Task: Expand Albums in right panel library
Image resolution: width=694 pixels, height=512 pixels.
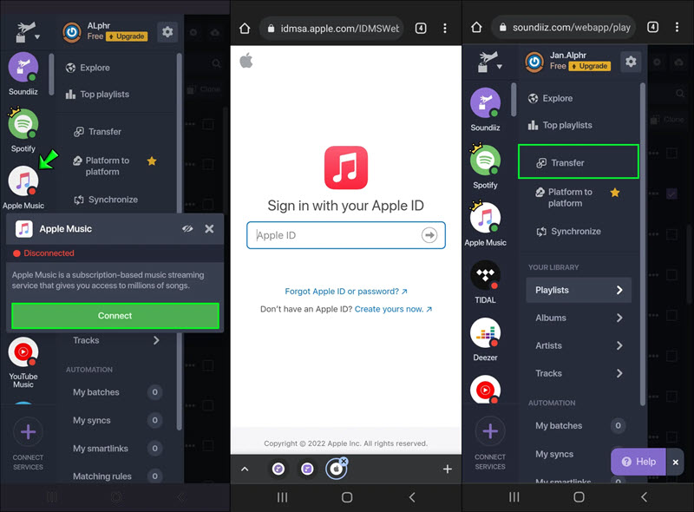Action: (579, 318)
